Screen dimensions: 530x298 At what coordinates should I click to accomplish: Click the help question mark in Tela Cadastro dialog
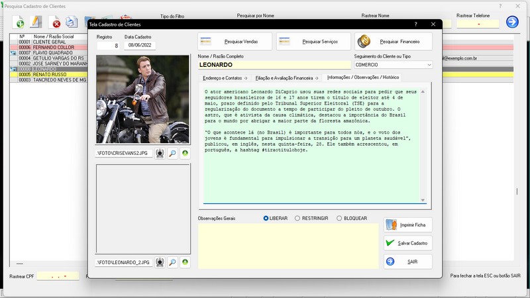(x=416, y=25)
